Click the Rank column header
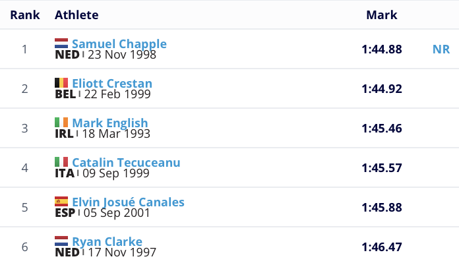Viewport: 459px width, 265px height. click(x=25, y=15)
